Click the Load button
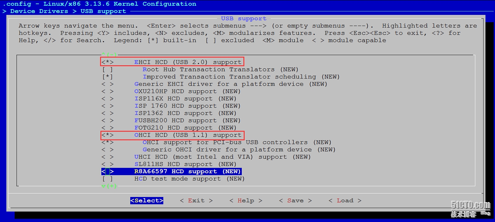495x222 pixels. tap(345, 200)
